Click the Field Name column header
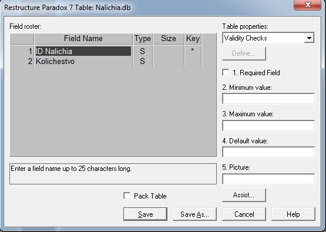The height and width of the screenshot is (232, 326). pyautogui.click(x=83, y=39)
